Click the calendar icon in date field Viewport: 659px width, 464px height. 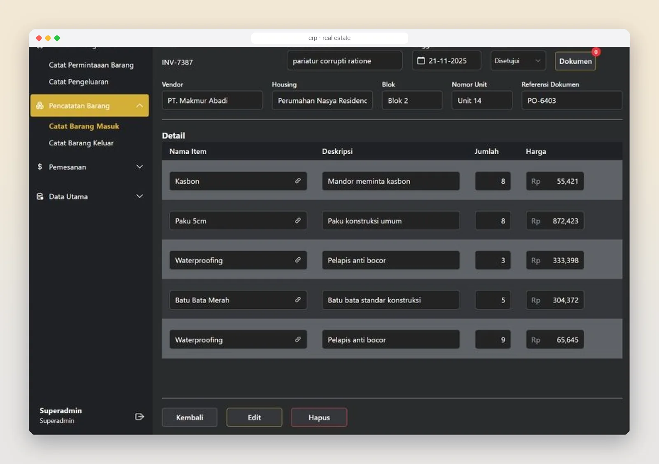[421, 61]
